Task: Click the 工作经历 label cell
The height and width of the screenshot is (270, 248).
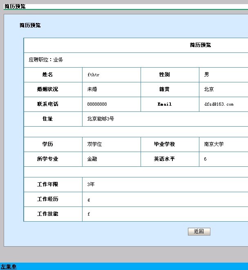Action: pos(48,199)
